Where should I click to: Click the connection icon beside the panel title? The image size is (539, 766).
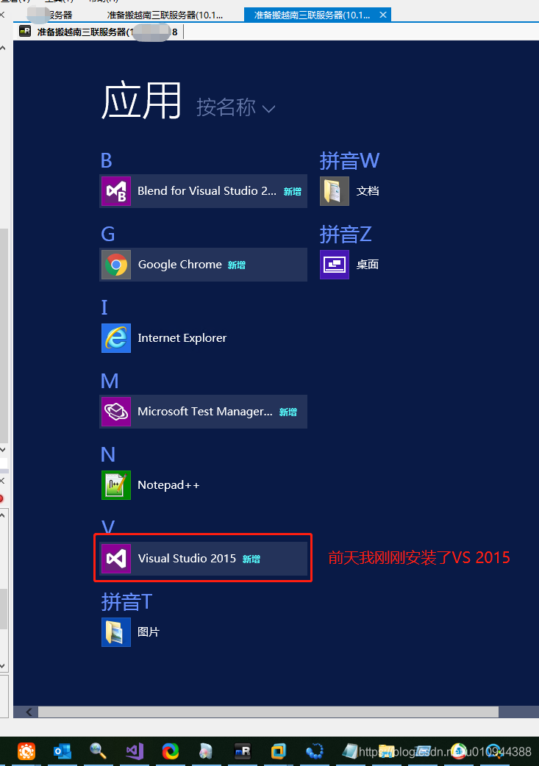click(x=25, y=32)
